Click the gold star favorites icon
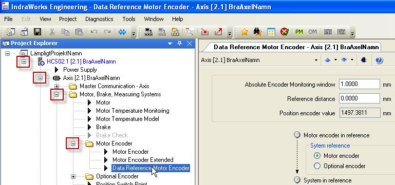 pyautogui.click(x=244, y=32)
